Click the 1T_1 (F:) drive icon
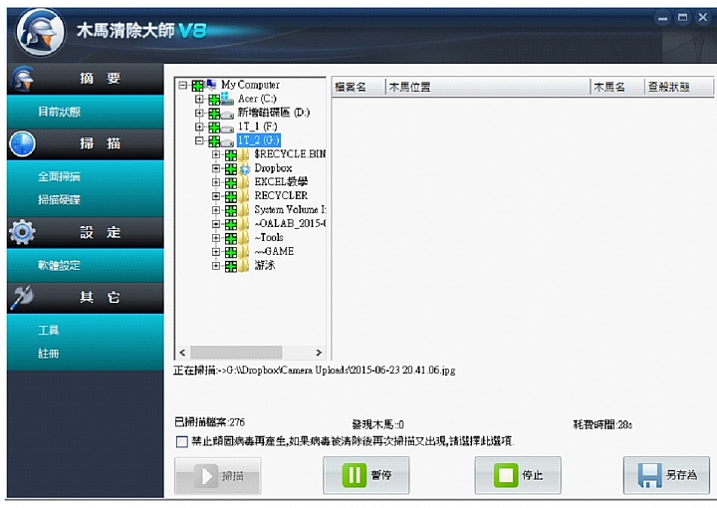The image size is (717, 508). click(227, 127)
